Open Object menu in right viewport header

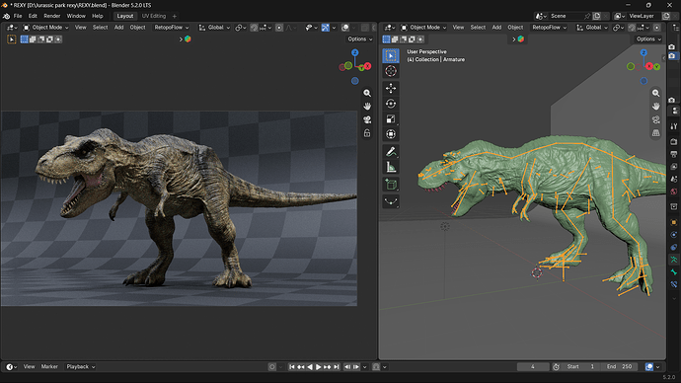click(515, 28)
